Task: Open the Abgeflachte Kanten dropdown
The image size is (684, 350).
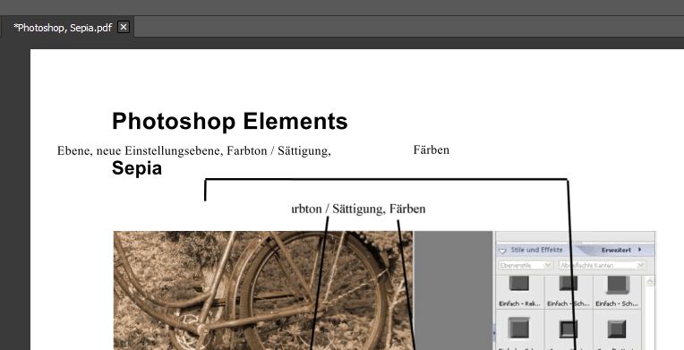Action: [x=603, y=265]
